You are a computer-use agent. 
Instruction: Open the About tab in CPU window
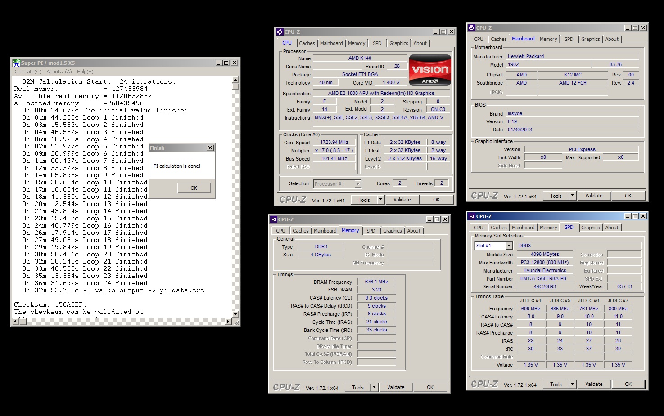pos(420,43)
